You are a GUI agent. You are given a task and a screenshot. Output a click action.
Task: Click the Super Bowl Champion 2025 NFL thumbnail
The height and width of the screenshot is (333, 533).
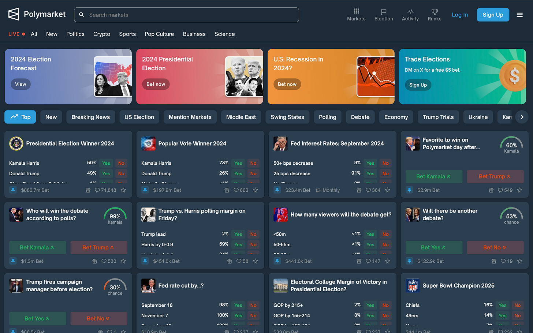pos(413,285)
